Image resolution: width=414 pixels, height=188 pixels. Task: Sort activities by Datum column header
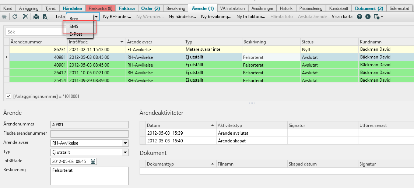[181, 125]
